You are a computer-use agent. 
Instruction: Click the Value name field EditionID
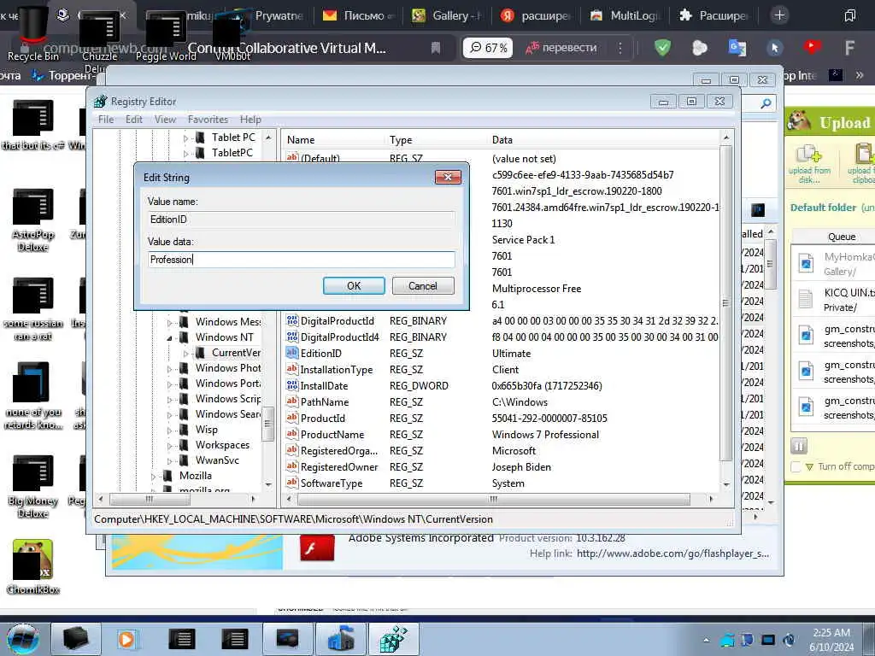302,220
